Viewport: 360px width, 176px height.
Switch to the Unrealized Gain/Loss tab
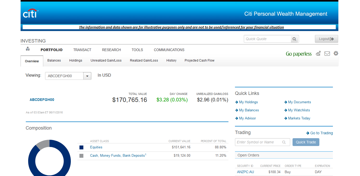[106, 60]
